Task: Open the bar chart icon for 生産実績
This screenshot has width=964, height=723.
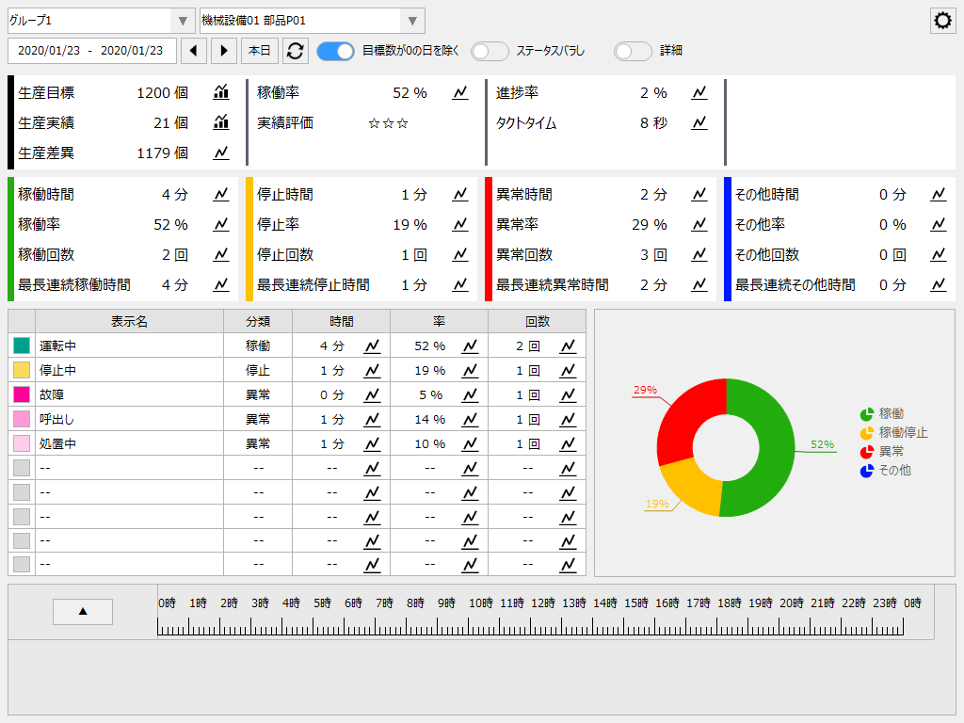Action: click(220, 122)
